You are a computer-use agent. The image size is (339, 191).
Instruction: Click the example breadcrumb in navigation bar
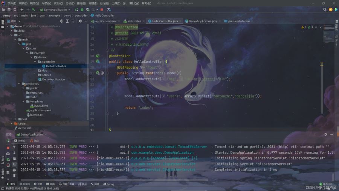click(55, 15)
